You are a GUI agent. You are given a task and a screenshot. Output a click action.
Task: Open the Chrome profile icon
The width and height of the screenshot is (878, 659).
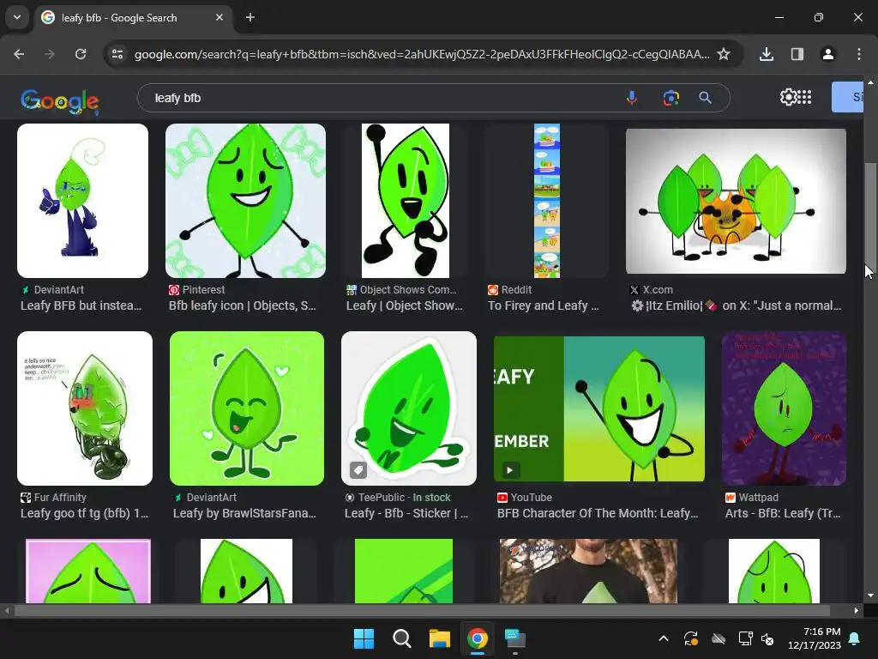pyautogui.click(x=828, y=54)
